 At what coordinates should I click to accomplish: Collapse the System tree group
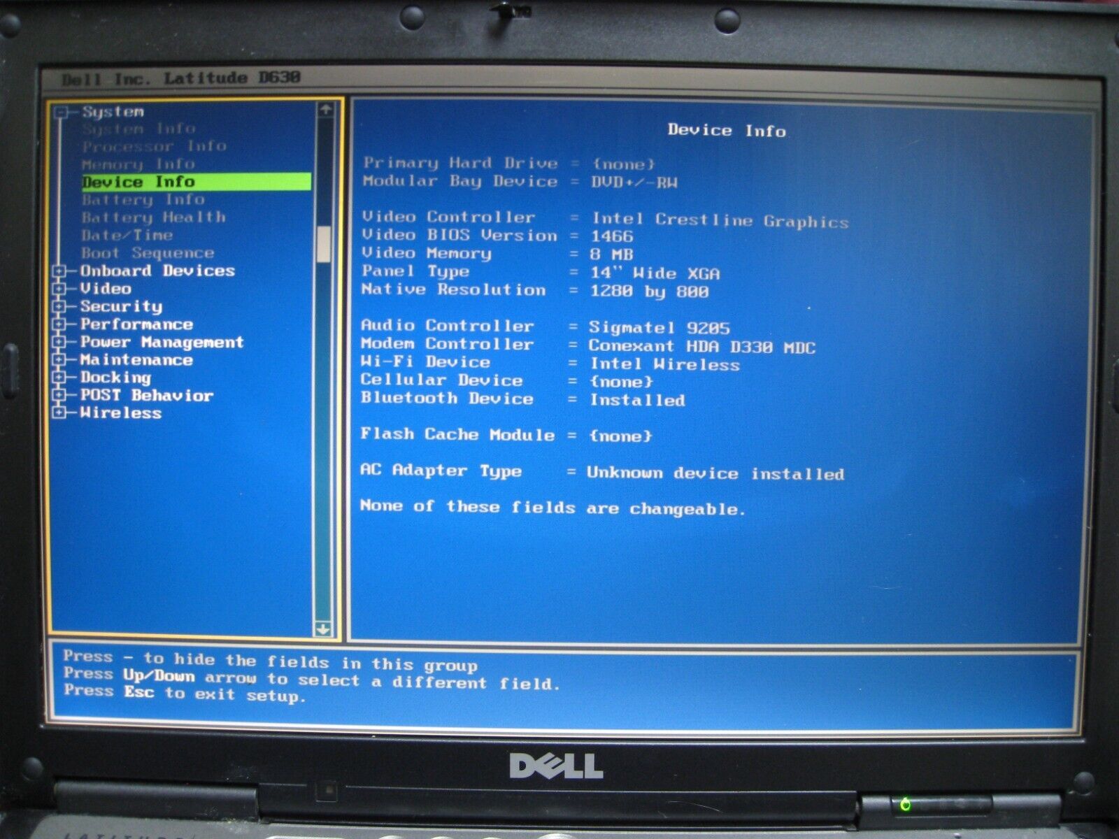62,113
